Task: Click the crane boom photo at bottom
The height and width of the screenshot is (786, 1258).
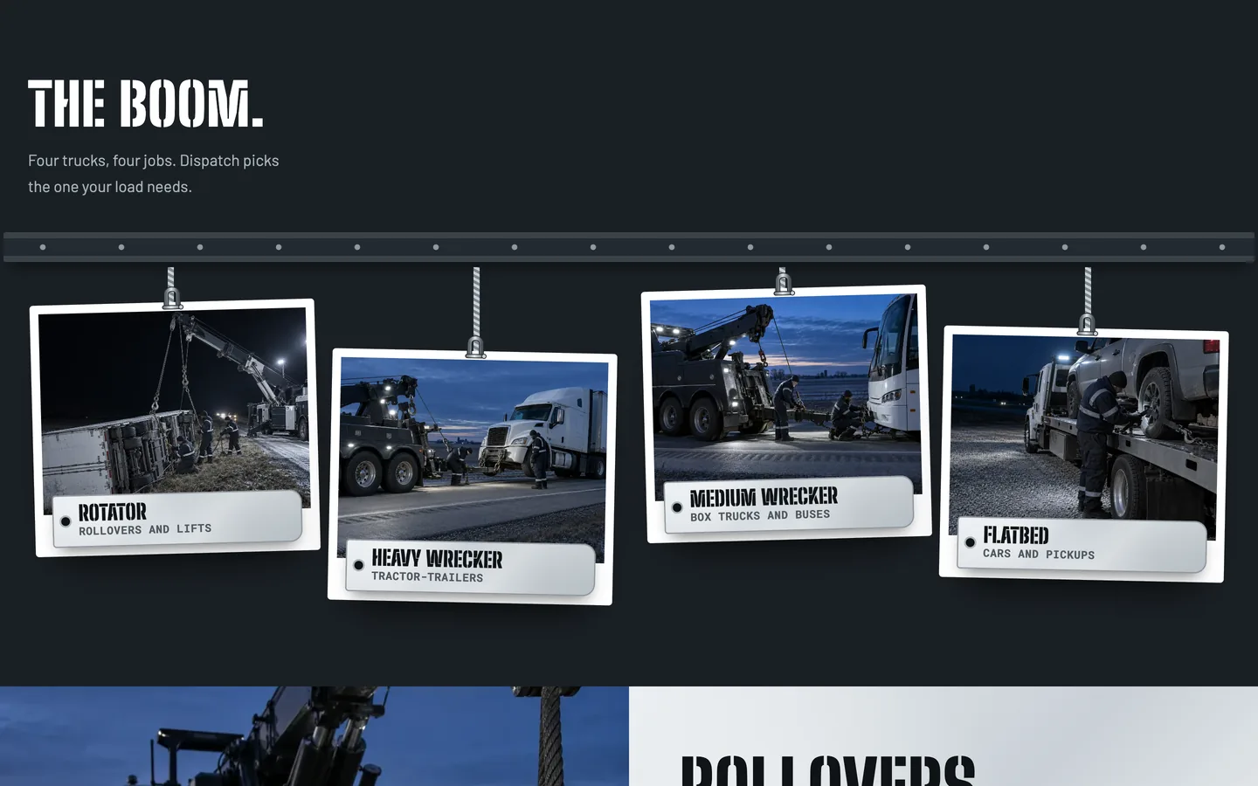Action: 314,736
